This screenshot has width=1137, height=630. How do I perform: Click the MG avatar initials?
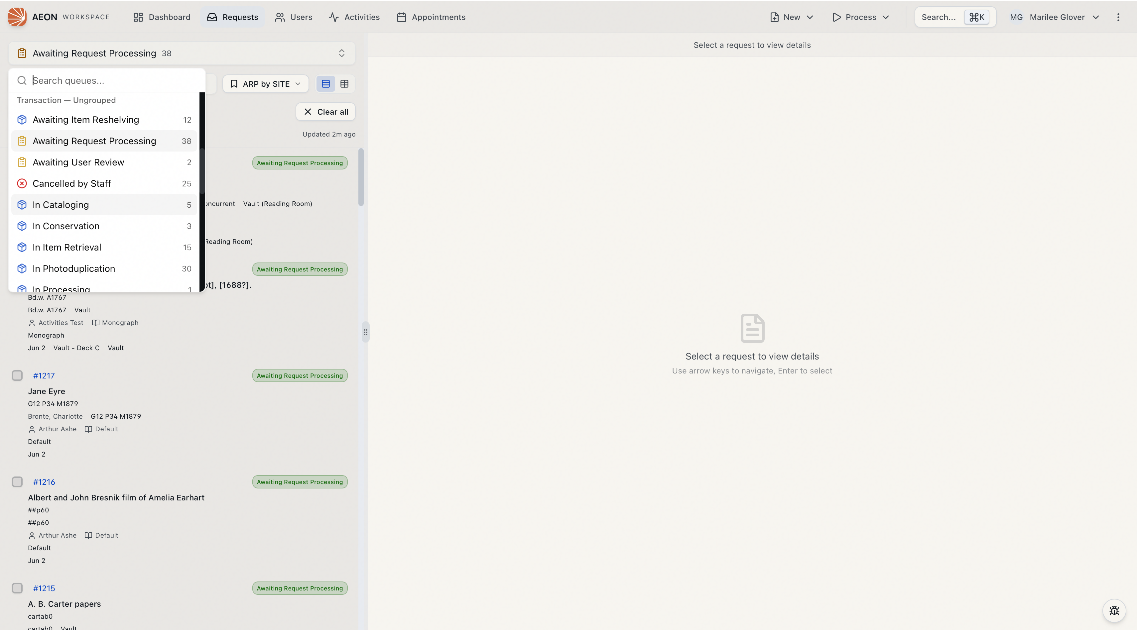click(x=1016, y=17)
